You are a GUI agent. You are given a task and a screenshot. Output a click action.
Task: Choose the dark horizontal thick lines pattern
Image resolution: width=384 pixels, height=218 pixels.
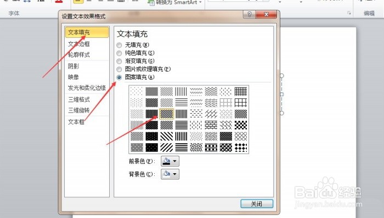click(181, 148)
